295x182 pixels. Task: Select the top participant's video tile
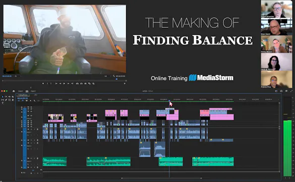[276, 9]
